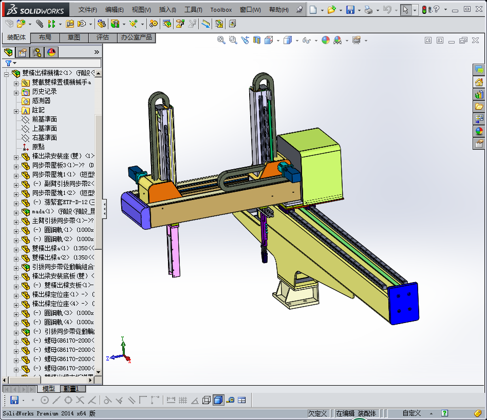Open the Toolbox menu
Image resolution: width=487 pixels, height=420 pixels.
click(221, 10)
